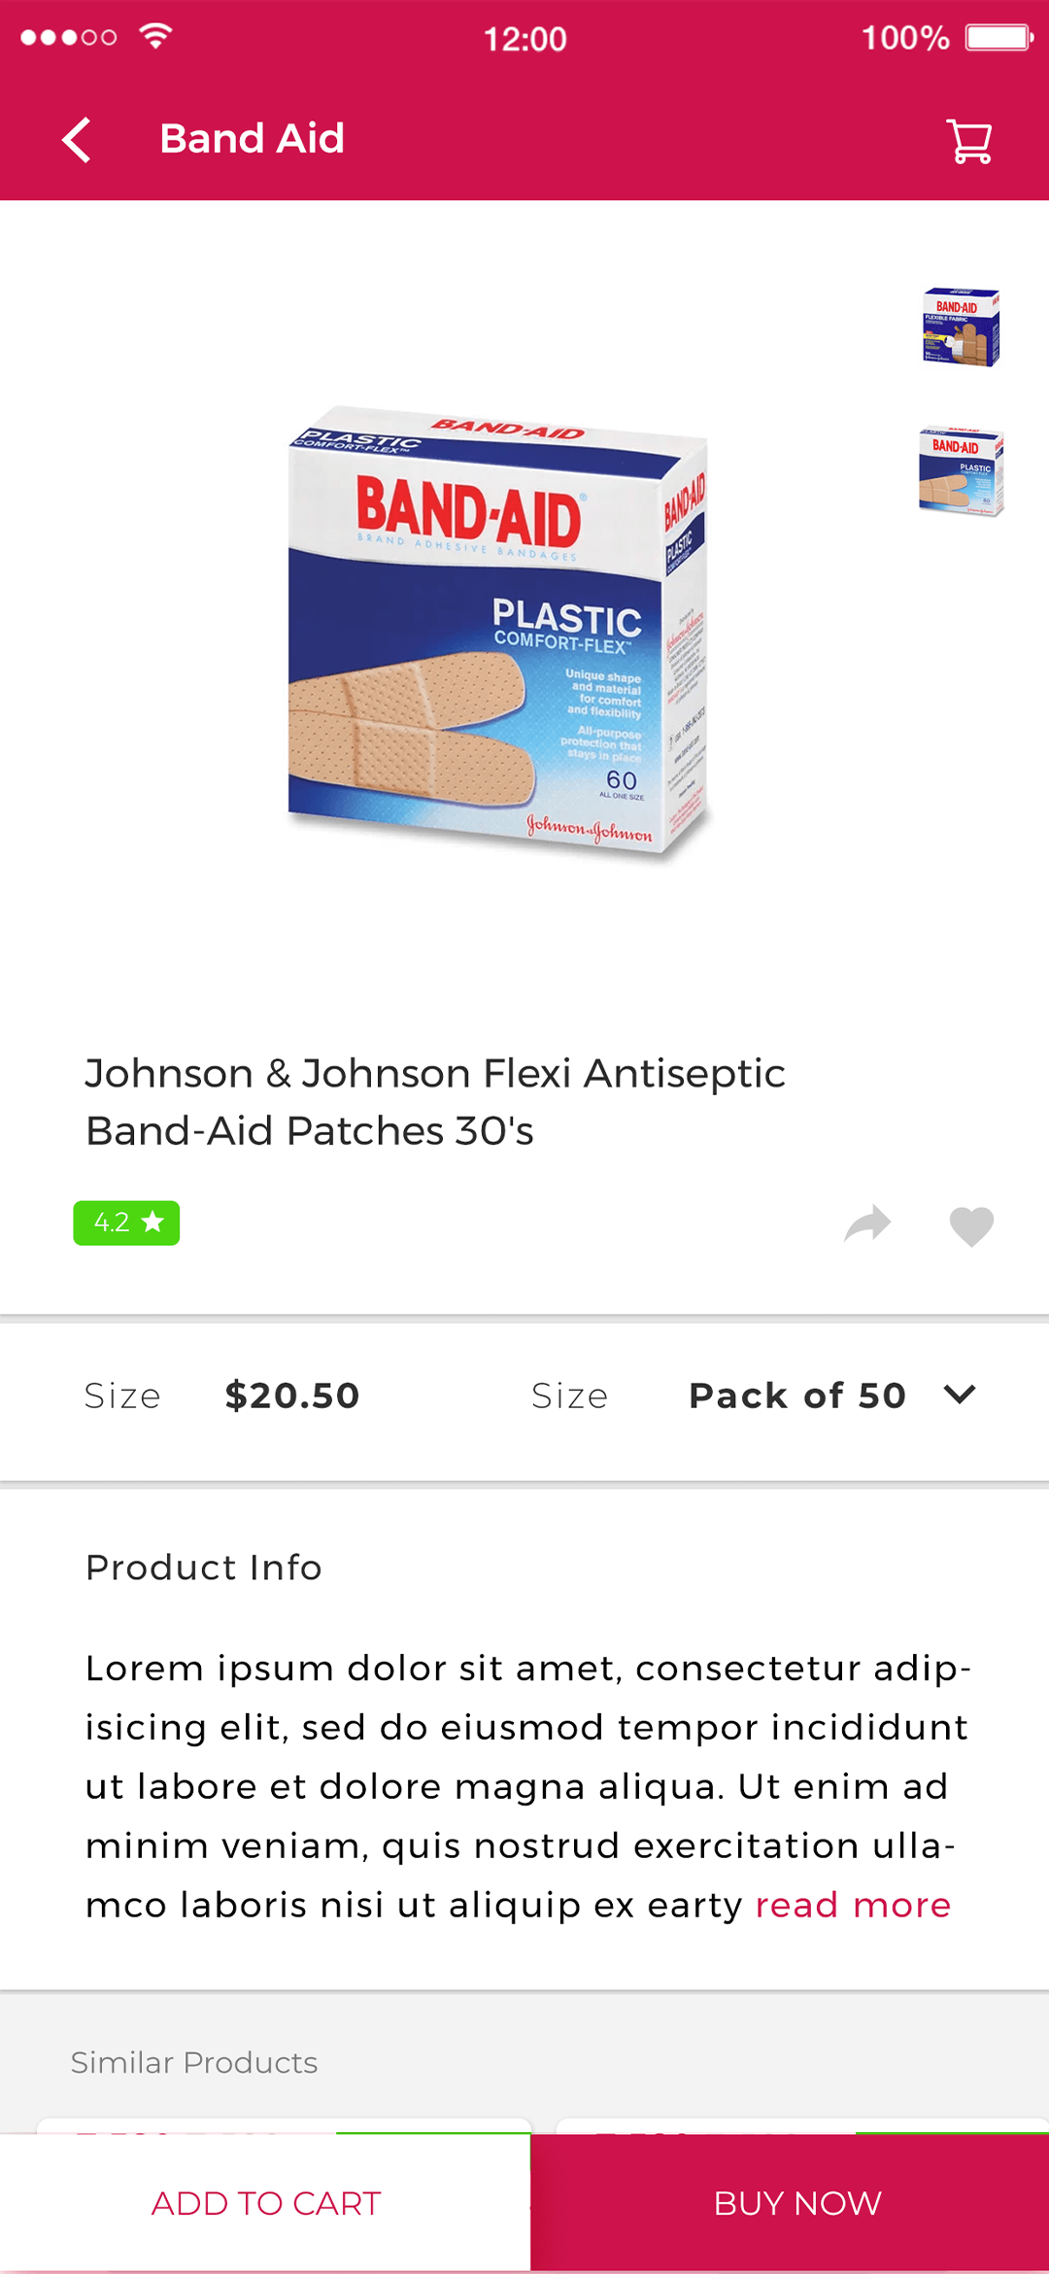Tap the signal strength dots

coord(69,38)
